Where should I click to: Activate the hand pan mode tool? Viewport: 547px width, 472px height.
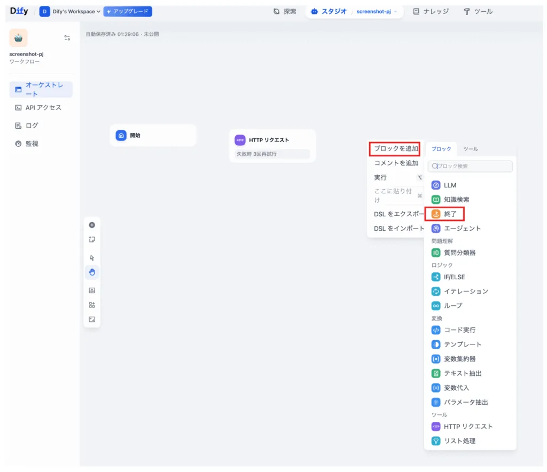(92, 272)
